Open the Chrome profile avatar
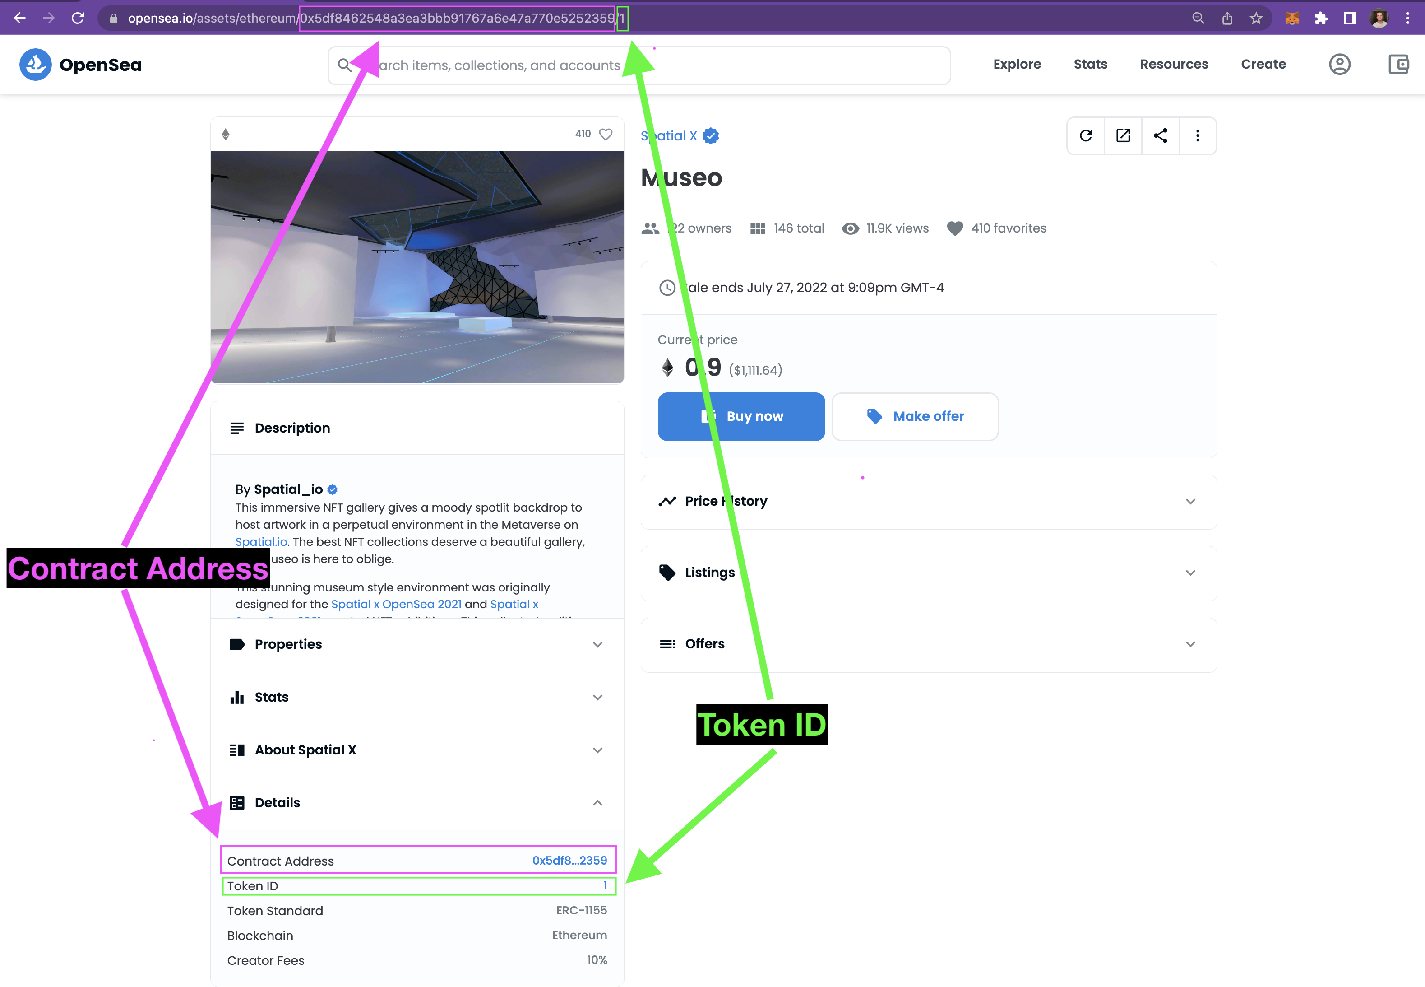Image resolution: width=1425 pixels, height=987 pixels. coord(1379,18)
